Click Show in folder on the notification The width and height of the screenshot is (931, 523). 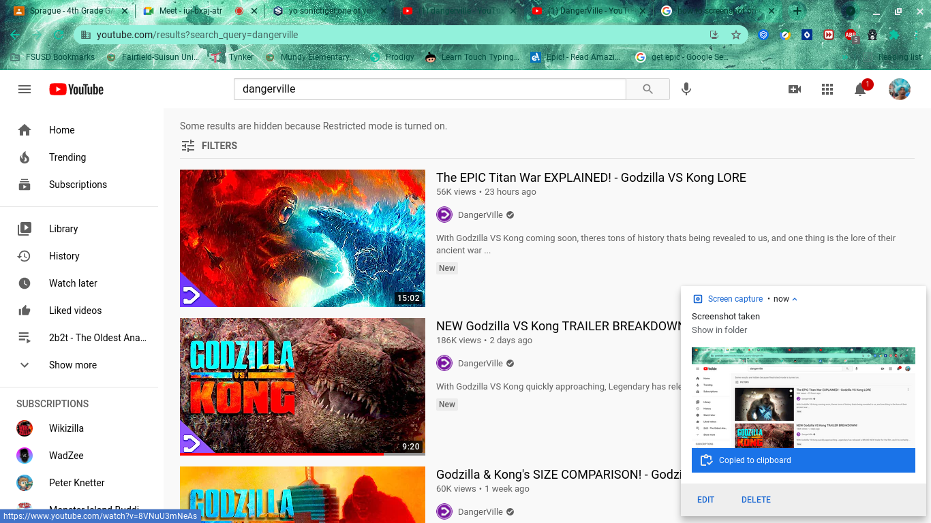[x=720, y=330]
